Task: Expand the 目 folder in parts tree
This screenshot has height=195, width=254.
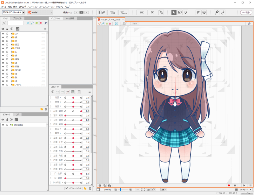Action: pos(11,41)
